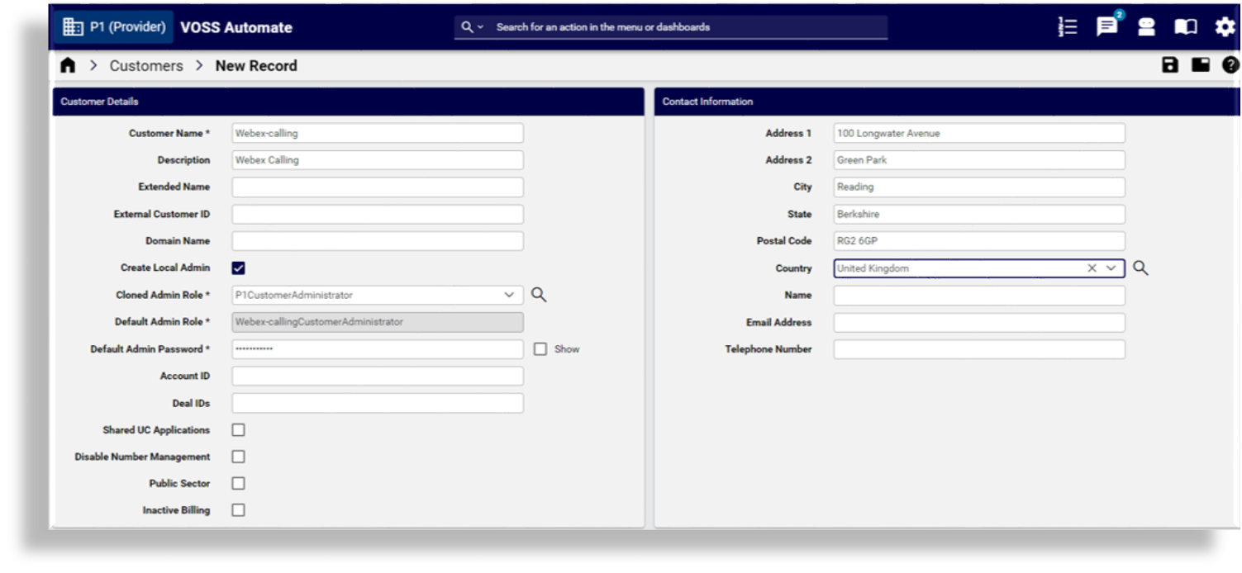The image size is (1242, 573).
Task: Open notifications showing two new messages
Action: 1106,26
